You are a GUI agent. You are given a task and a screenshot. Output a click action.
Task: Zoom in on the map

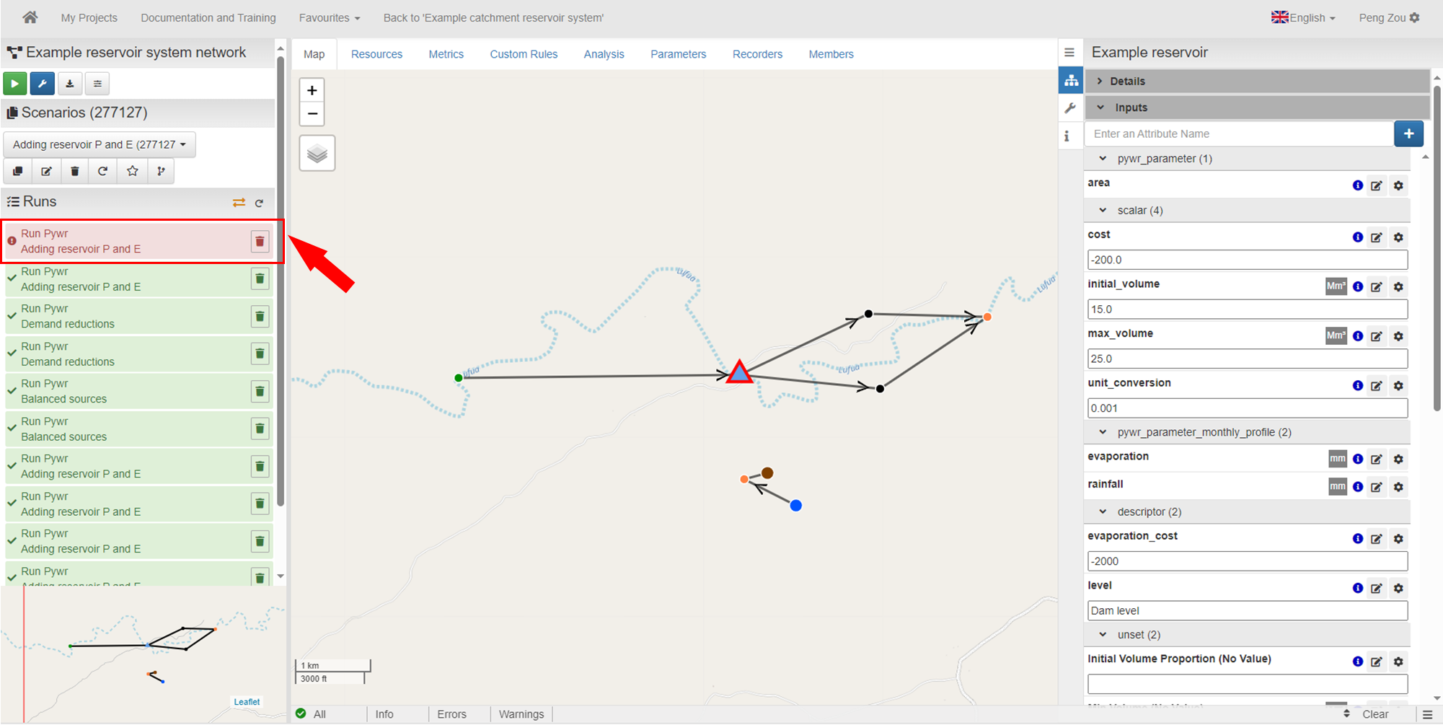point(312,91)
